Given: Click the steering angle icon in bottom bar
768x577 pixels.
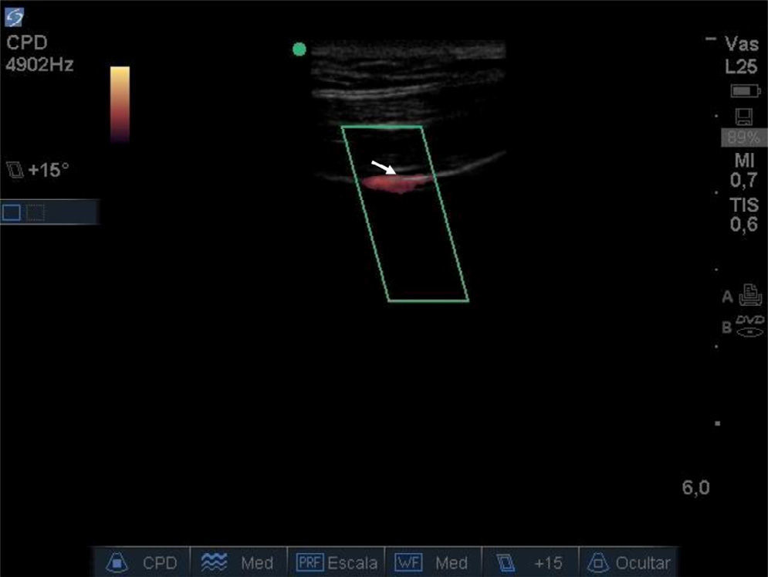Looking at the screenshot, I should click(506, 562).
